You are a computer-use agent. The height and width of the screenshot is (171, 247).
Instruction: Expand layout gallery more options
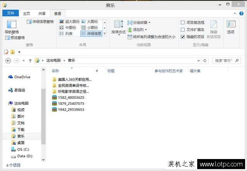pyautogui.click(x=105, y=34)
